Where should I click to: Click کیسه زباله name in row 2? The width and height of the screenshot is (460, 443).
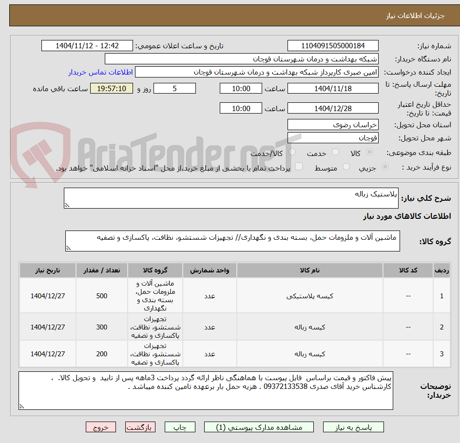pyautogui.click(x=310, y=327)
